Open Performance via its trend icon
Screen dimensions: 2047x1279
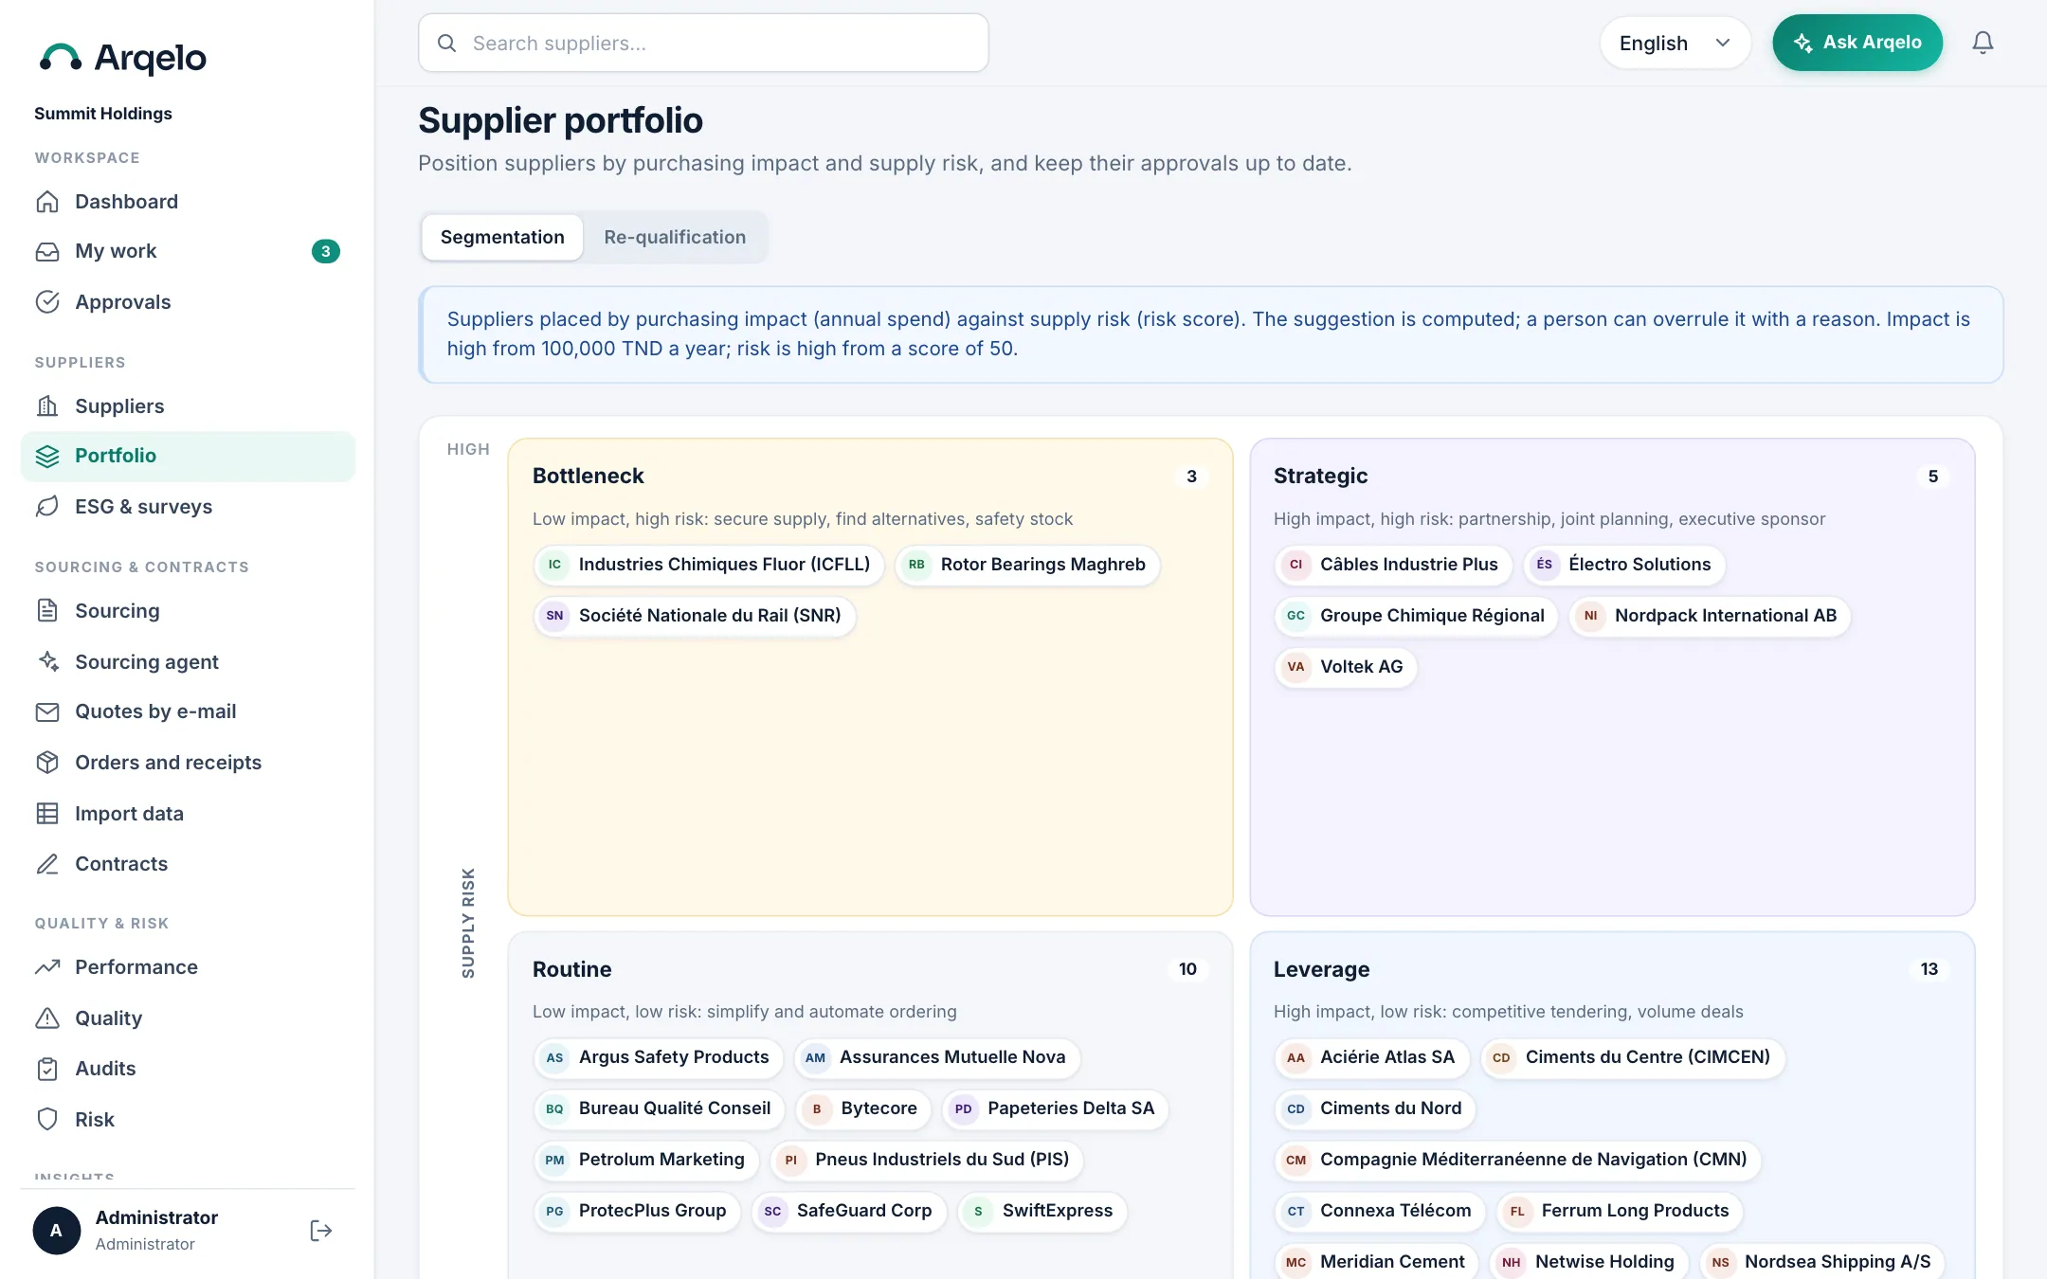tap(47, 967)
